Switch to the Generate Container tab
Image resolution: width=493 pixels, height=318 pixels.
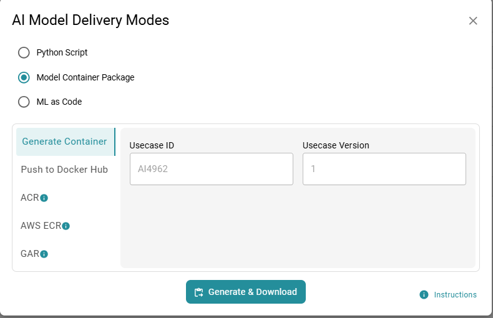(x=64, y=142)
